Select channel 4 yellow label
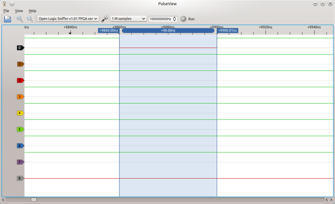 click(21, 113)
